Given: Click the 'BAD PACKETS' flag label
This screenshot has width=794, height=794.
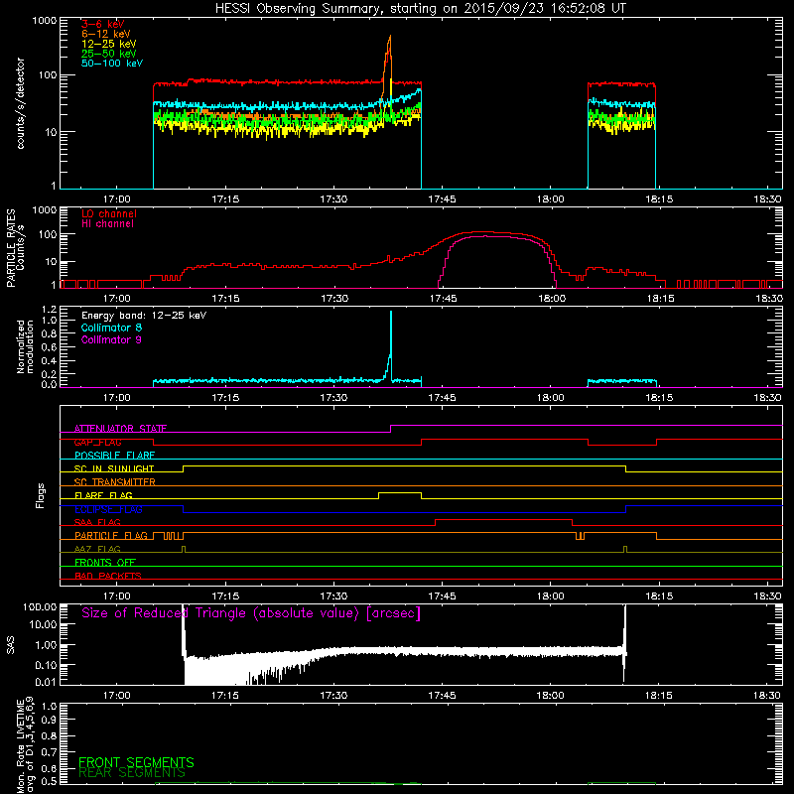Looking at the screenshot, I should (x=108, y=576).
